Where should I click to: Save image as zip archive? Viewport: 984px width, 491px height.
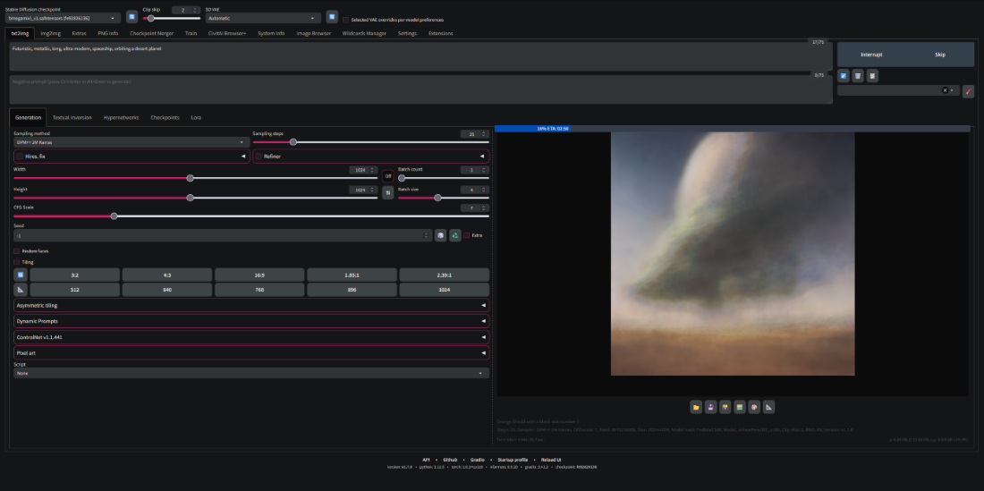coord(725,407)
